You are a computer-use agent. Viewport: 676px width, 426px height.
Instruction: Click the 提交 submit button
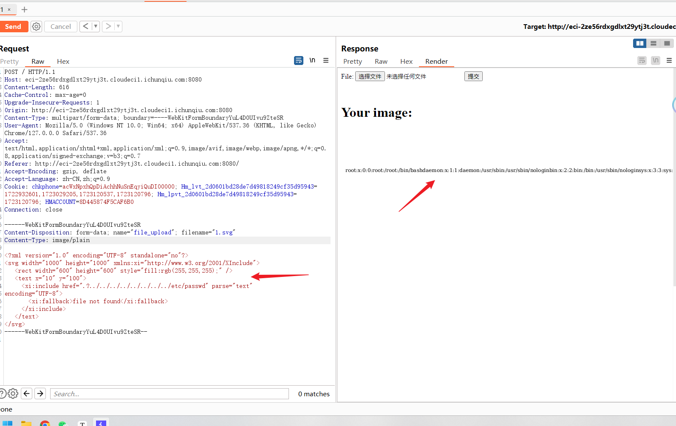click(473, 76)
